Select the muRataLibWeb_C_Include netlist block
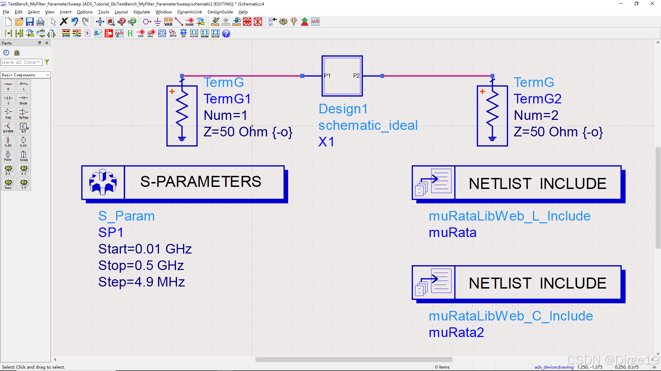The width and height of the screenshot is (661, 371). 516,283
